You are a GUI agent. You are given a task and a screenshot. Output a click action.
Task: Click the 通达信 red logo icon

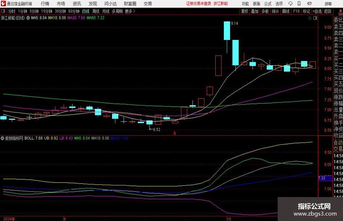point(3,4)
